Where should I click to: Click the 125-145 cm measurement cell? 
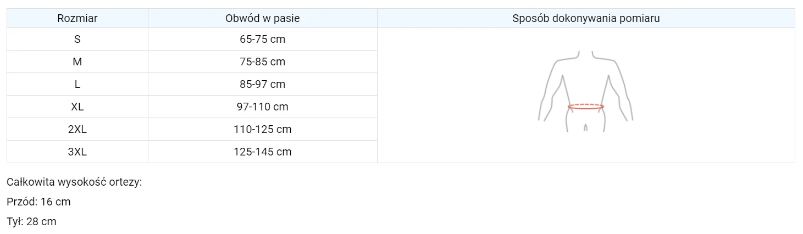[x=263, y=152]
